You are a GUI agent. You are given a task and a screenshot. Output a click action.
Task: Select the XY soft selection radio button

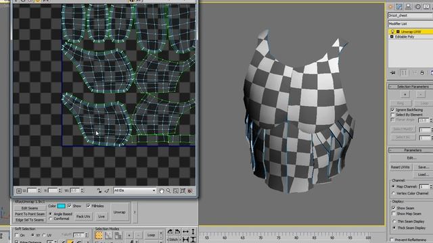click(33, 236)
